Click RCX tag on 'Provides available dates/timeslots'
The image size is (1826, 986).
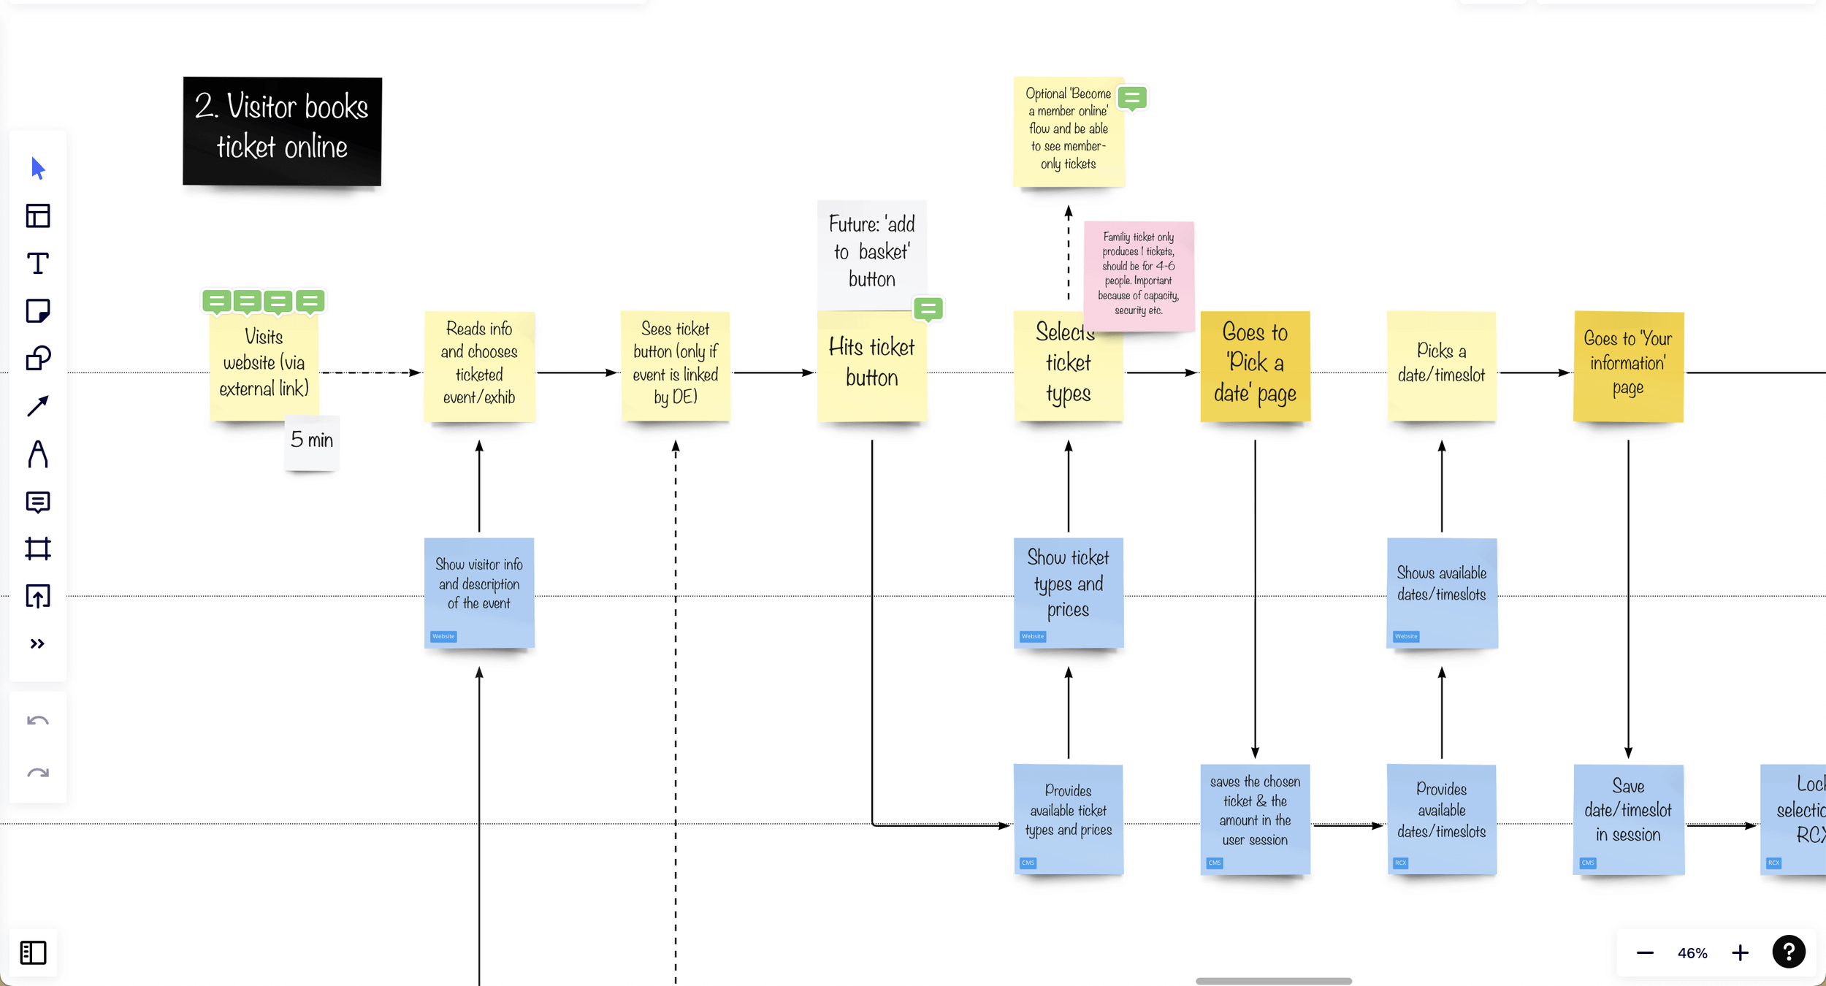coord(1400,863)
